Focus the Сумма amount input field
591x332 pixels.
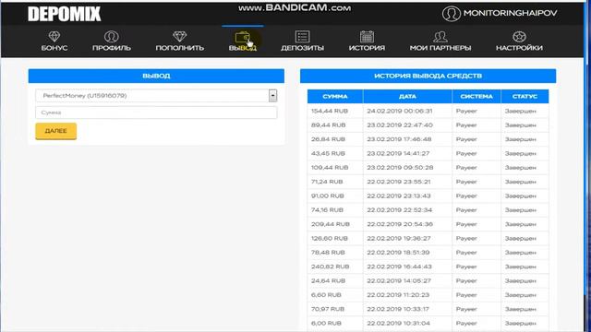tap(156, 113)
